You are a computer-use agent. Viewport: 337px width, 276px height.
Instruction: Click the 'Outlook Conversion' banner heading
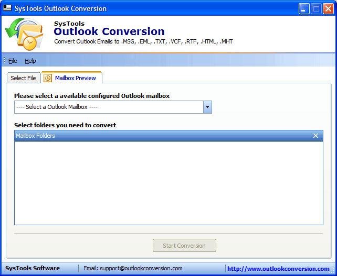(x=109, y=31)
